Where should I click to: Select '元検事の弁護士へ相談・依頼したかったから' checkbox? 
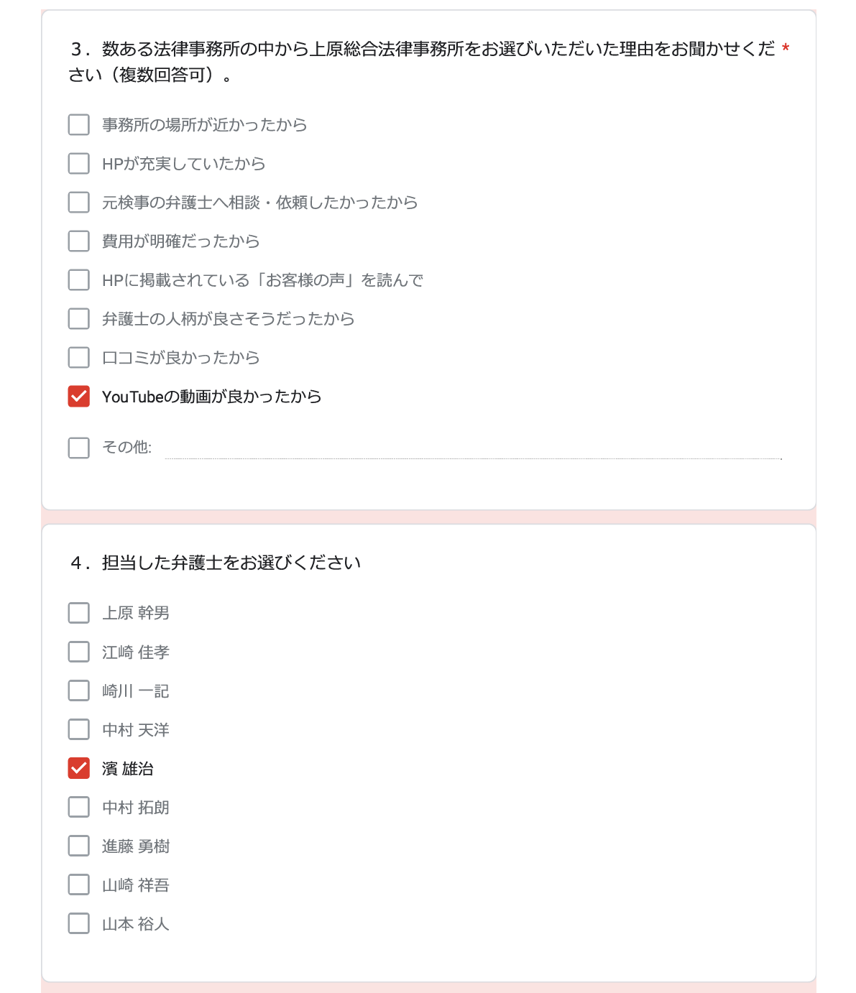[79, 203]
